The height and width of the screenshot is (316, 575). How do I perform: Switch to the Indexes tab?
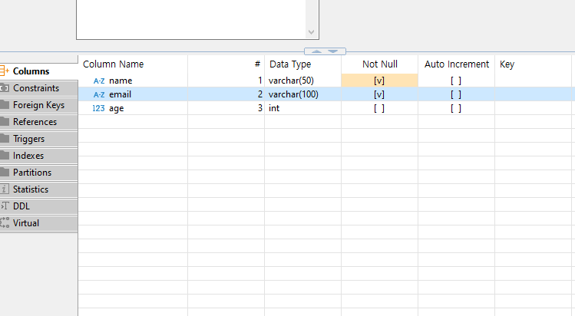point(38,156)
